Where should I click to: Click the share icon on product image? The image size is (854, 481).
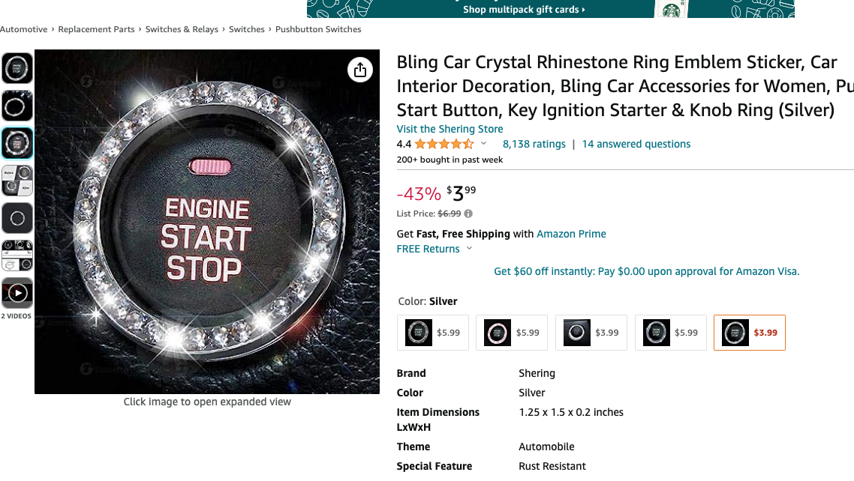click(360, 70)
